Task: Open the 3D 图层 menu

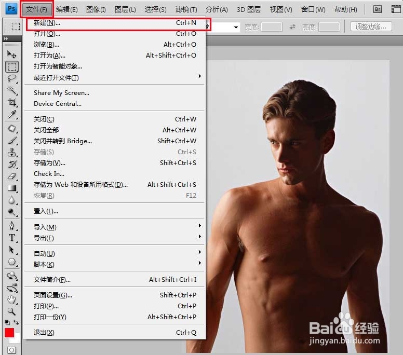Action: click(249, 9)
